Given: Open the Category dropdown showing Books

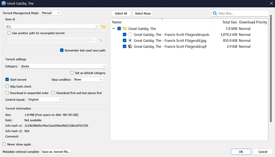Looking at the screenshot, I should [63, 66].
